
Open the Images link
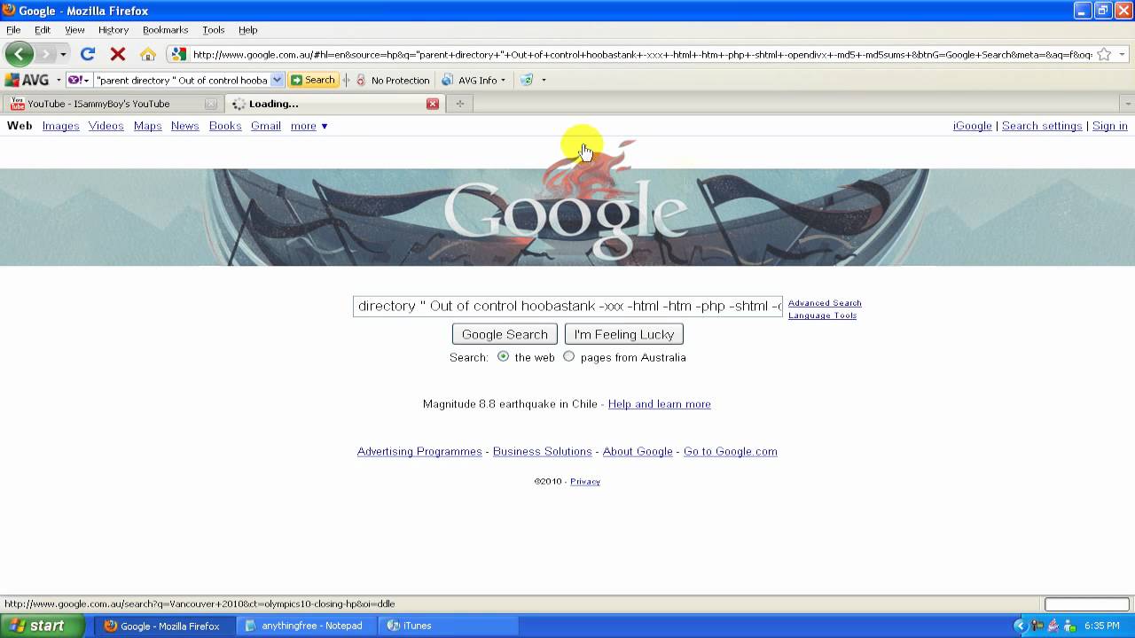click(x=61, y=126)
